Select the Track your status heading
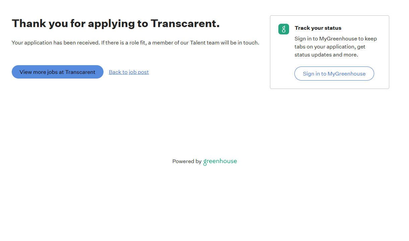The width and height of the screenshot is (409, 241). (x=318, y=28)
